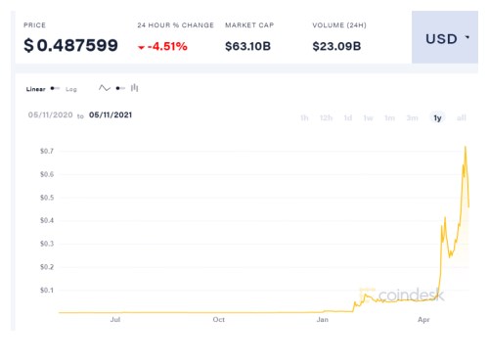Image resolution: width=489 pixels, height=363 pixels.
Task: Select the 1m time range
Action: pyautogui.click(x=389, y=117)
